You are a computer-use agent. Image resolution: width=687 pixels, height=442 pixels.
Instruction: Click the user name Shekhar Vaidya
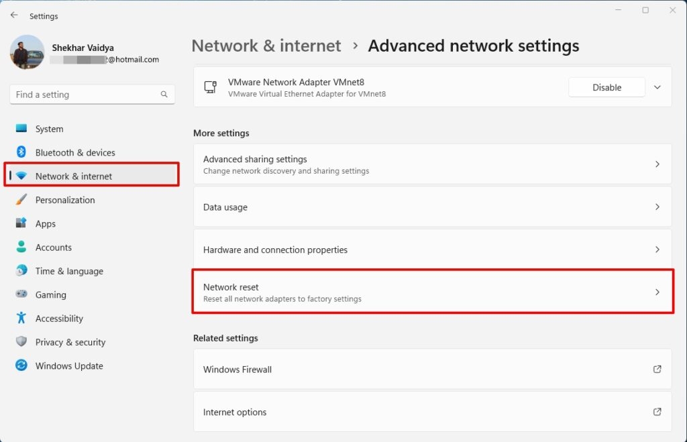[x=83, y=48]
